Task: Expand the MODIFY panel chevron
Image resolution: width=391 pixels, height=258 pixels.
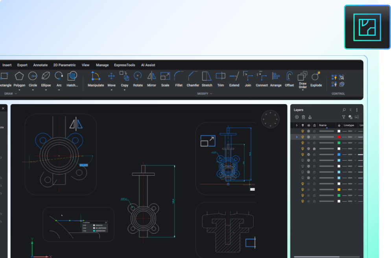Action: (x=211, y=93)
